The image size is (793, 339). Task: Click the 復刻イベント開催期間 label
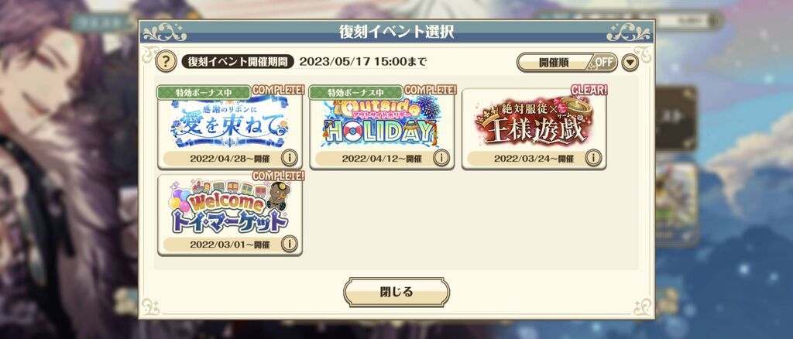[x=238, y=62]
